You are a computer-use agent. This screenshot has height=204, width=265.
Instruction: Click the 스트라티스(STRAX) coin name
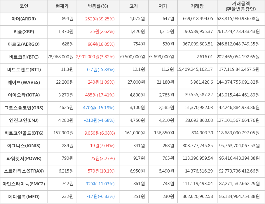point(24,171)
